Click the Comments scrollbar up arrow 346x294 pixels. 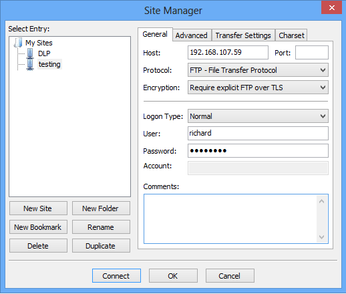[x=321, y=201]
